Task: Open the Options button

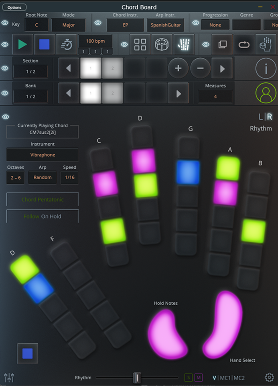Action: [x=14, y=7]
